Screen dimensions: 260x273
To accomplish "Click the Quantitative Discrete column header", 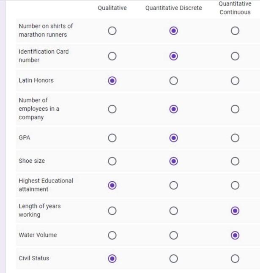I will pyautogui.click(x=173, y=8).
